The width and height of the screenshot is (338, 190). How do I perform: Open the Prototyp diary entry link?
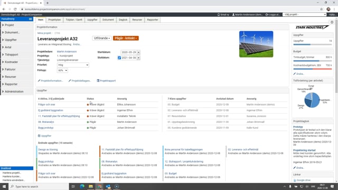point(298,127)
